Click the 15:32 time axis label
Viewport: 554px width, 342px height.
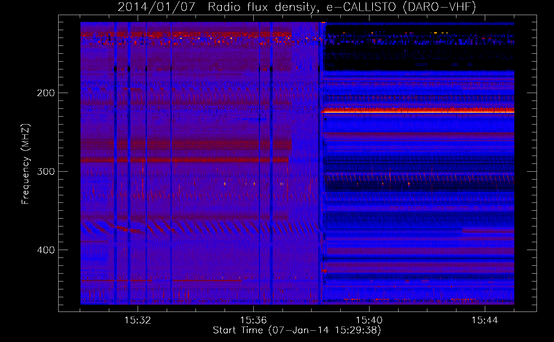click(x=138, y=320)
